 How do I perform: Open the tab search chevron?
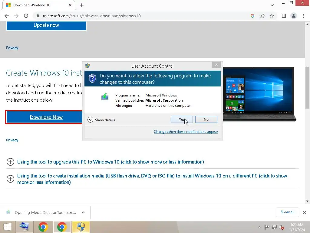coord(272,5)
